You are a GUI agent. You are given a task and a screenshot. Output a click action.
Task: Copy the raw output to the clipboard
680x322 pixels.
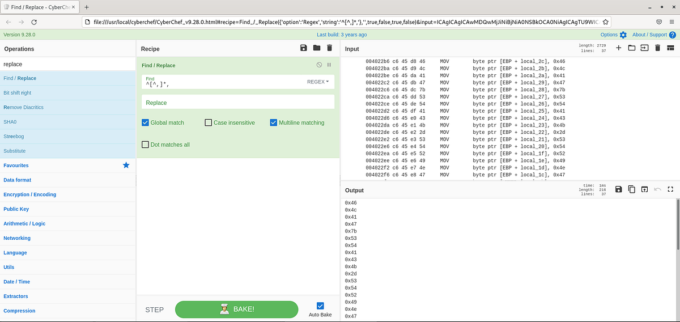[631, 189]
